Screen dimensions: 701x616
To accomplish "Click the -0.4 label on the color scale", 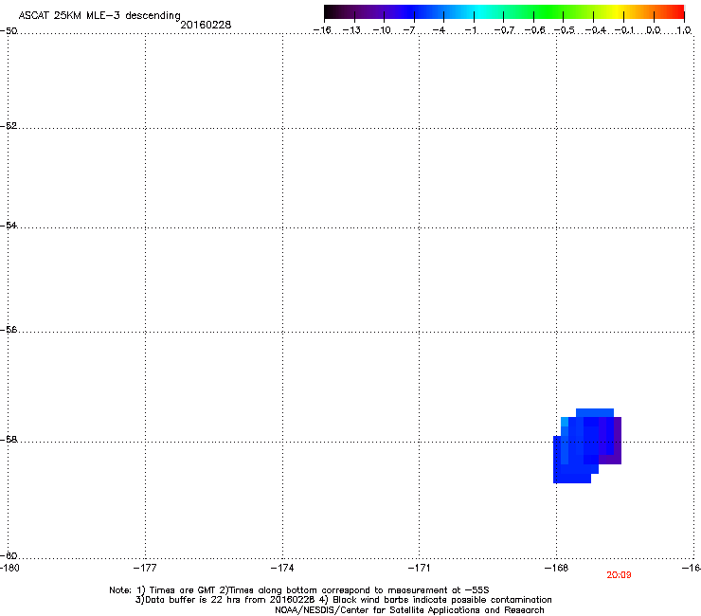I will coord(595,30).
